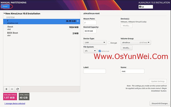Remove selected mount point with minus icon
Screen dimensions: 171x107
point(12,89)
